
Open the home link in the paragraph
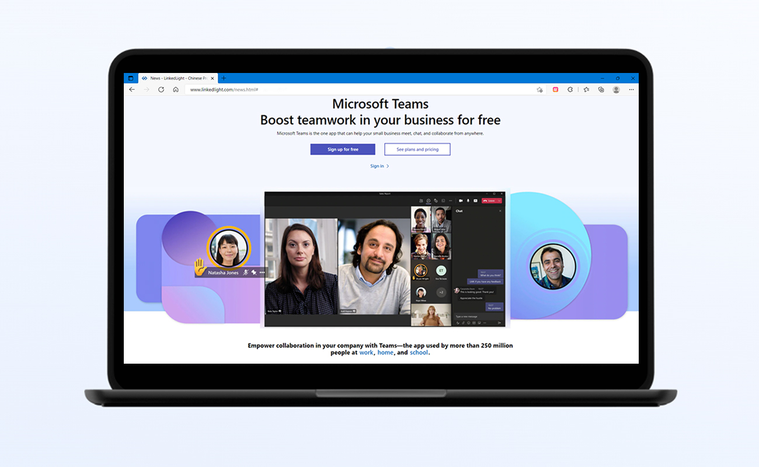click(385, 353)
